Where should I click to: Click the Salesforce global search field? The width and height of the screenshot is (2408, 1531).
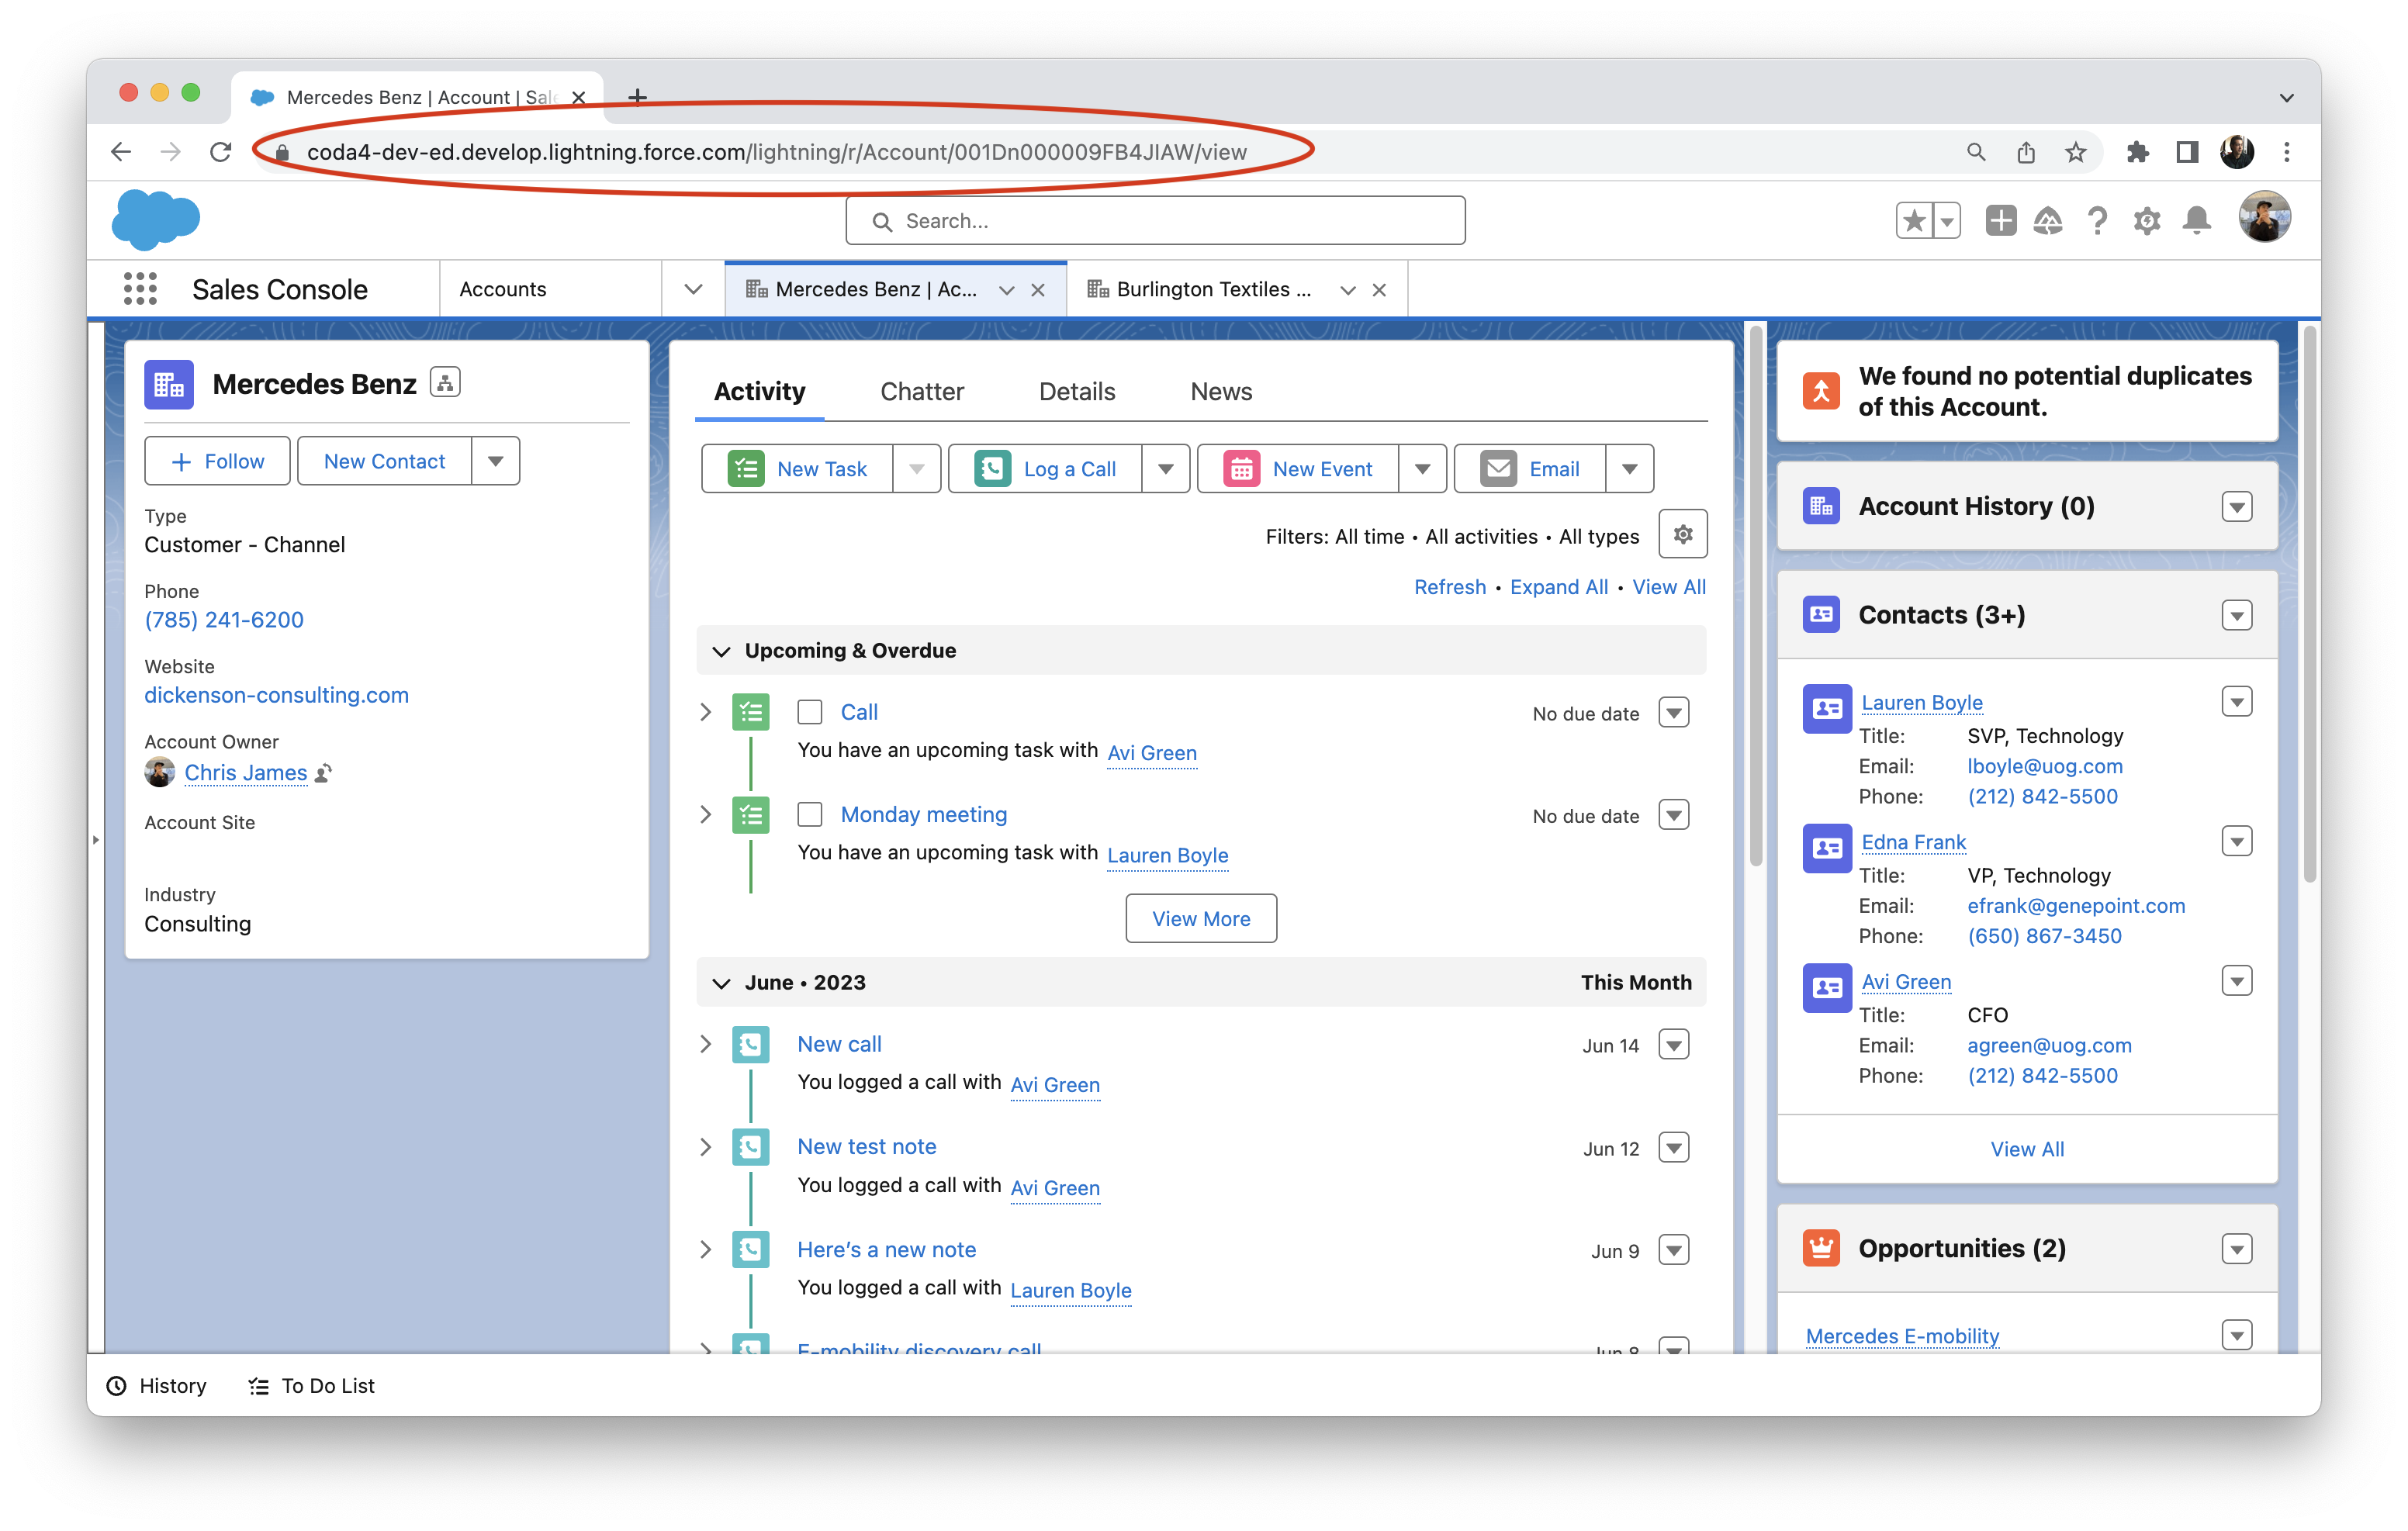[1155, 221]
